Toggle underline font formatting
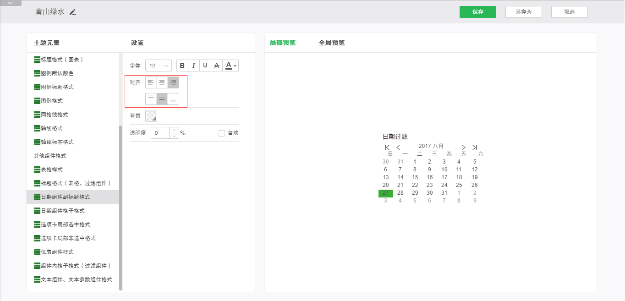 205,66
